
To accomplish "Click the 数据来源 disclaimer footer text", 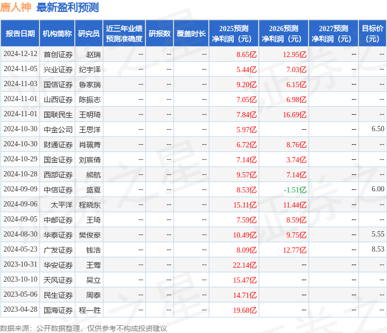I will [x=84, y=328].
